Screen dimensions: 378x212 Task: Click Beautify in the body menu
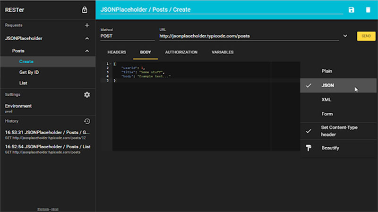tap(338, 148)
